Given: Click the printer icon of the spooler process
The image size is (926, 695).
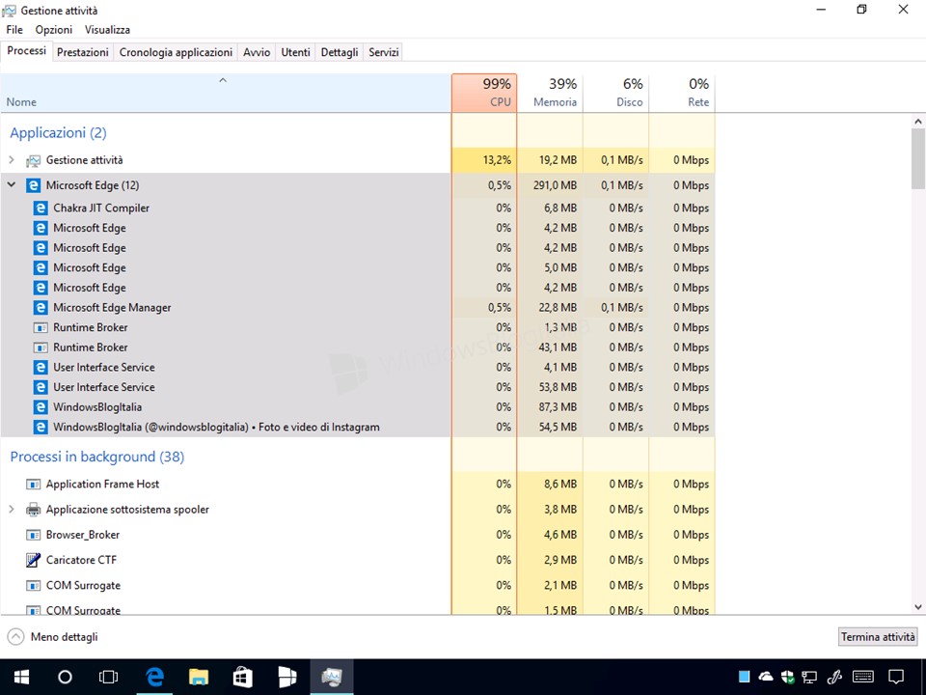Looking at the screenshot, I should (x=33, y=510).
